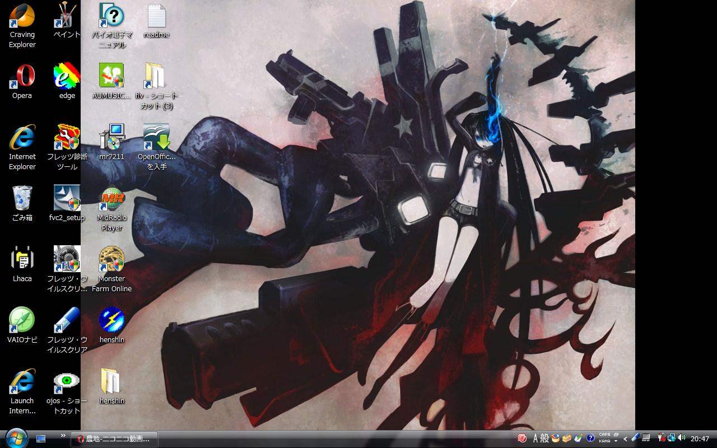Open the rainbow edge shortcut icon
The width and height of the screenshot is (717, 448).
click(x=67, y=82)
